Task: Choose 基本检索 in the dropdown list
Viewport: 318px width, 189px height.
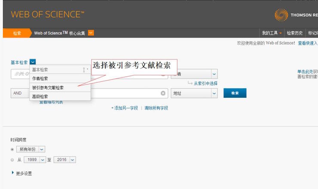Action: [60, 70]
